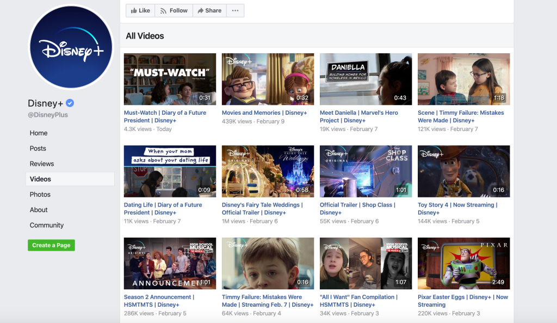Go to the Community section
Image resolution: width=557 pixels, height=323 pixels.
(x=47, y=225)
